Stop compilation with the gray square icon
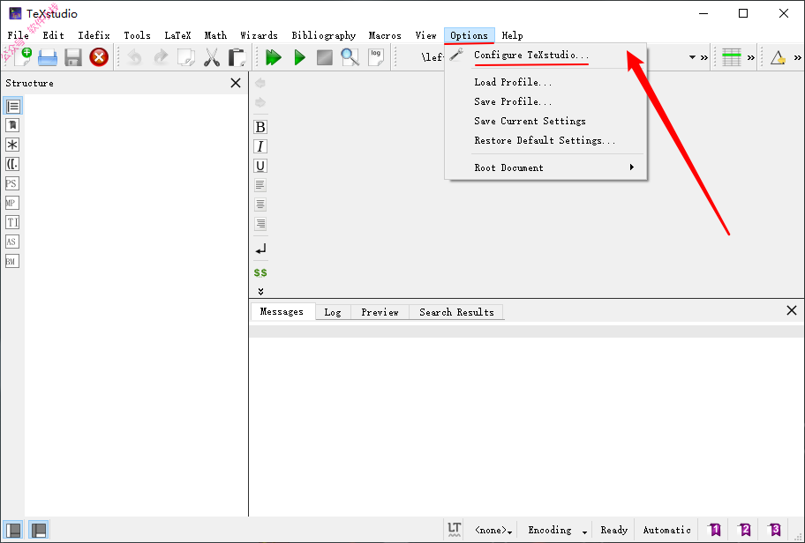 [x=325, y=57]
